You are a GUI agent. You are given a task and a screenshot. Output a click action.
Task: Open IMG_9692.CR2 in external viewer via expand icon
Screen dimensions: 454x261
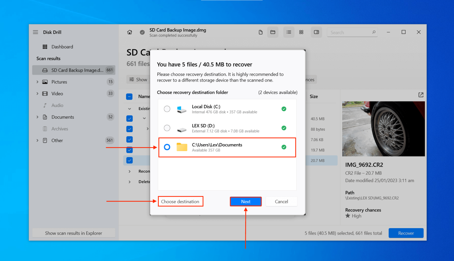click(x=421, y=95)
